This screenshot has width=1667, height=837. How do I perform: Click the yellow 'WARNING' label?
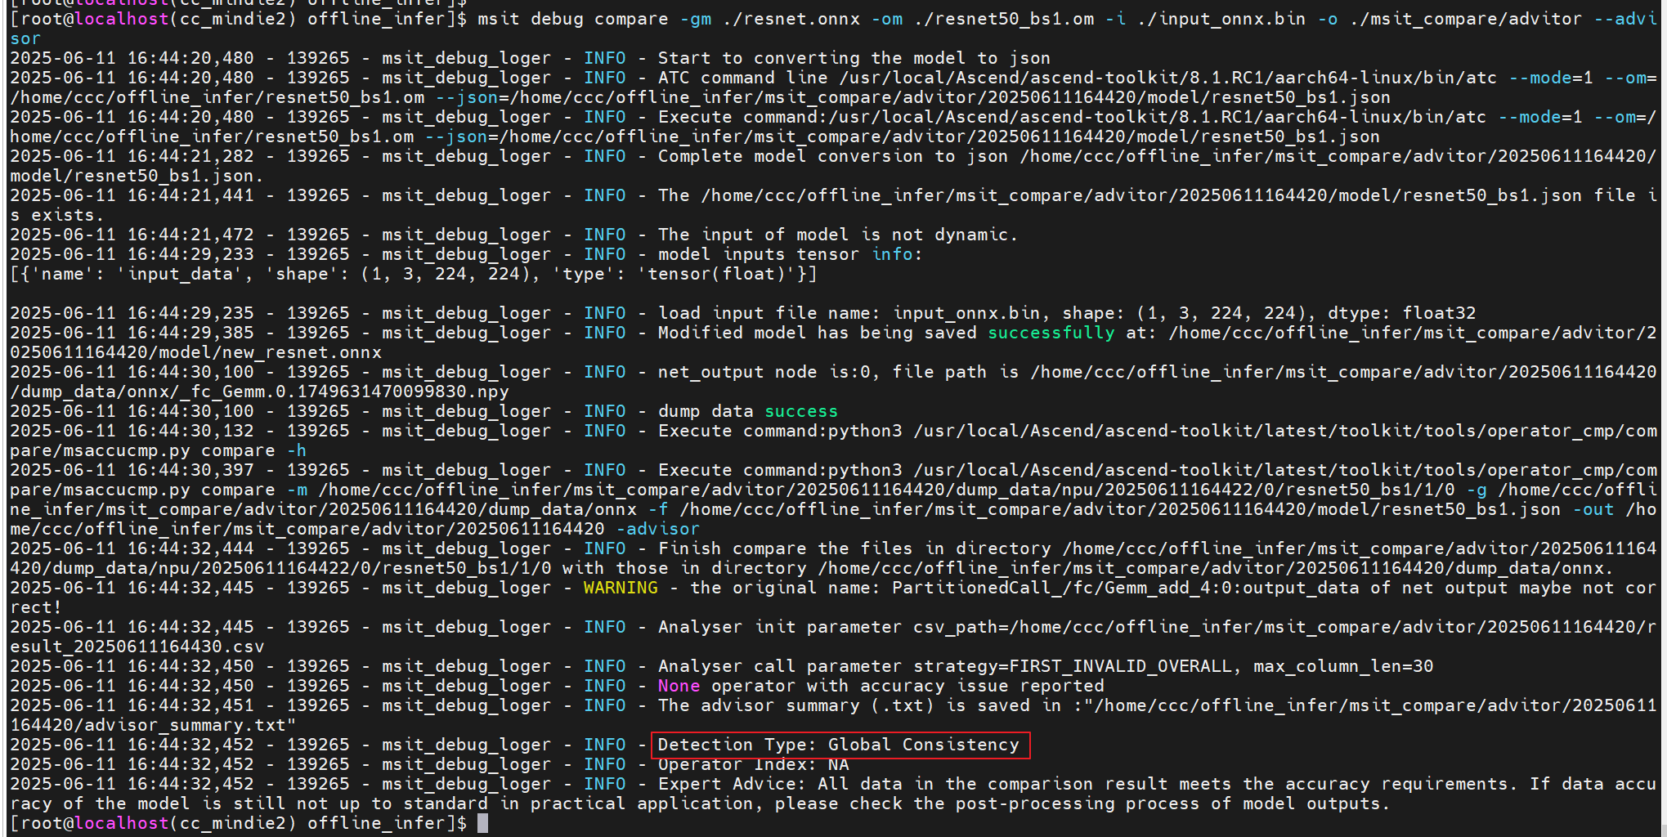click(x=621, y=588)
